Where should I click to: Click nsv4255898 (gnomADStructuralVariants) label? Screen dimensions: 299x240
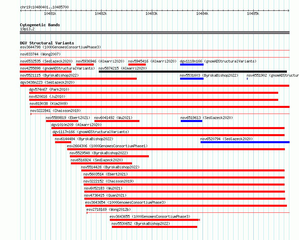click(57, 68)
